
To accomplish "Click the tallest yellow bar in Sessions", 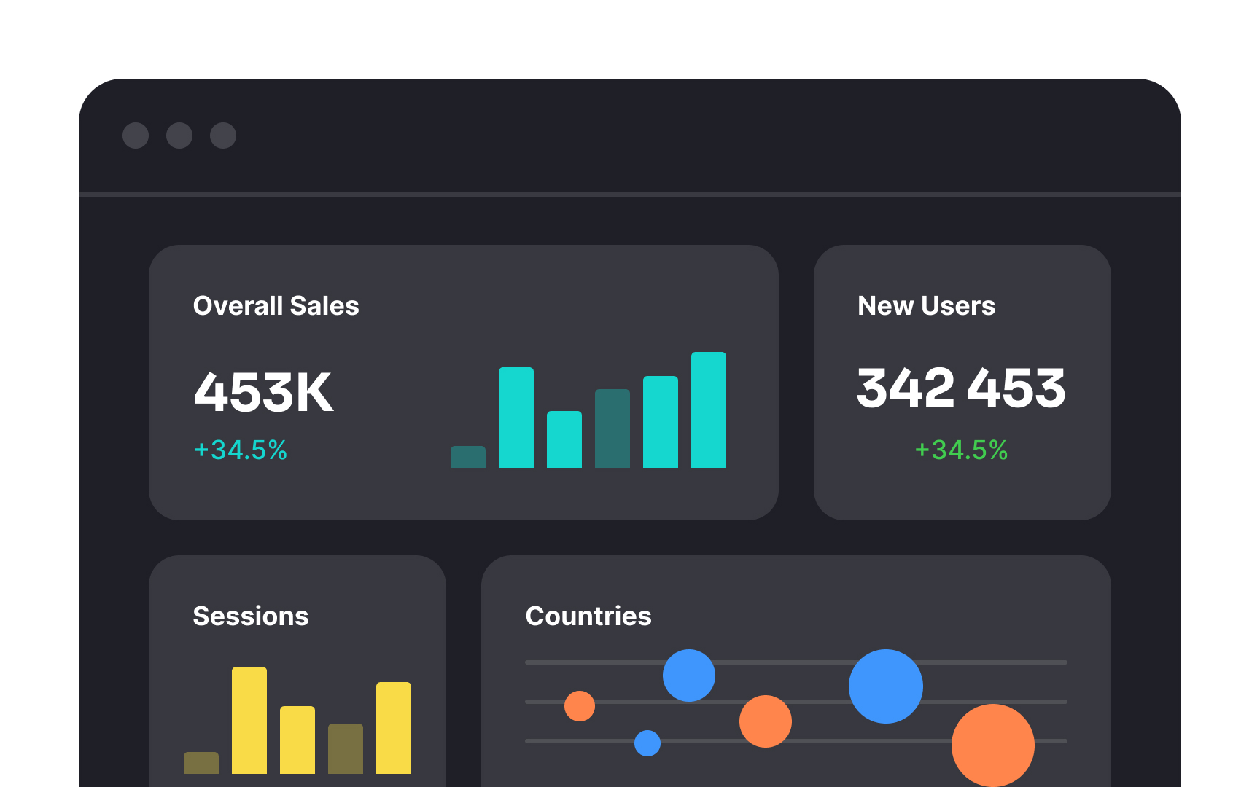I will pos(249,720).
